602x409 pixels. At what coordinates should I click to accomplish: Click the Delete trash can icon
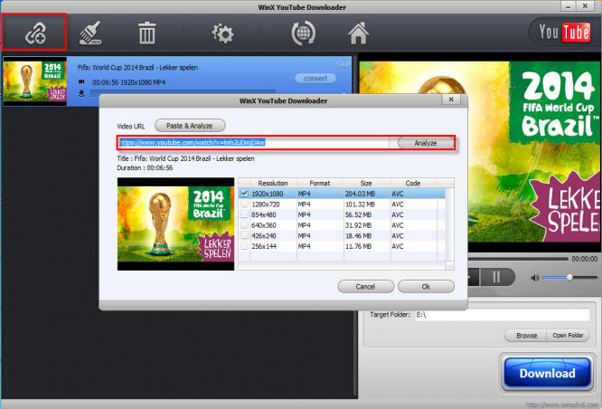pos(147,33)
